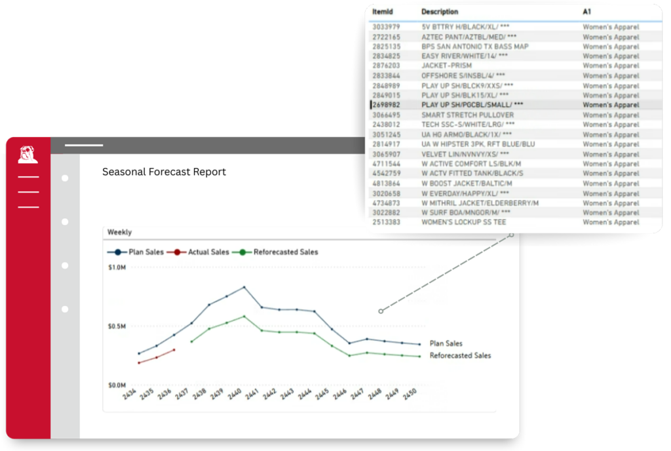This screenshot has height=451, width=671.
Task: Select row EASY RIVER/WHITE/14
Action: point(515,56)
